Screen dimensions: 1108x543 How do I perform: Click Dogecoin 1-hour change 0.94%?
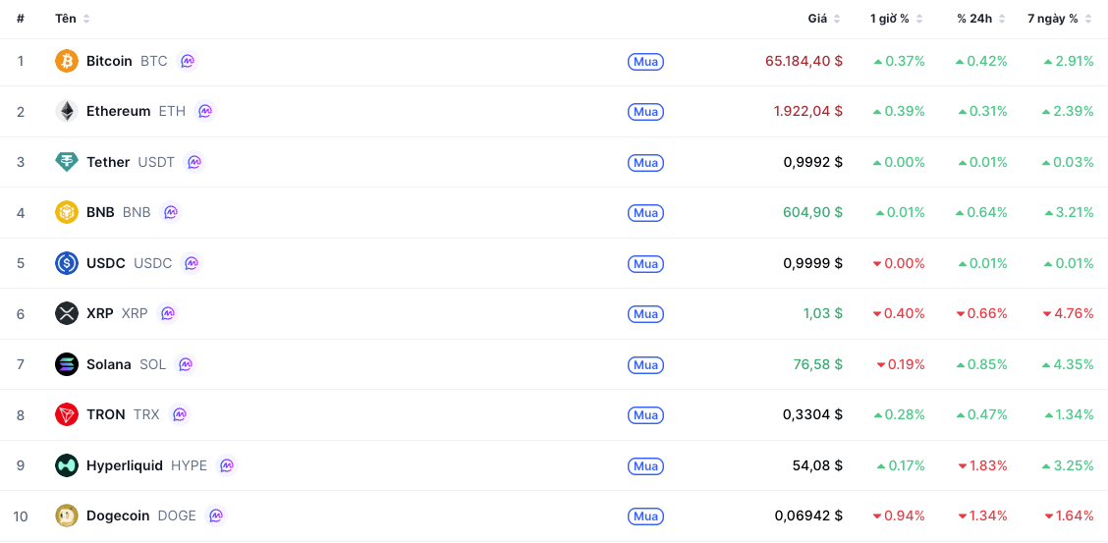898,516
